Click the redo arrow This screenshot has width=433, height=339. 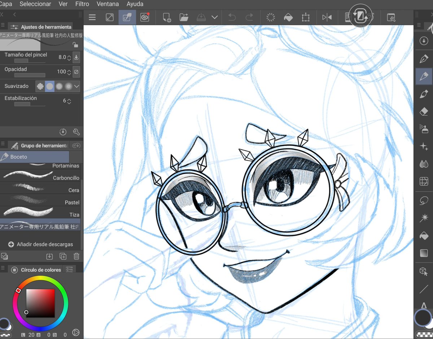click(249, 17)
